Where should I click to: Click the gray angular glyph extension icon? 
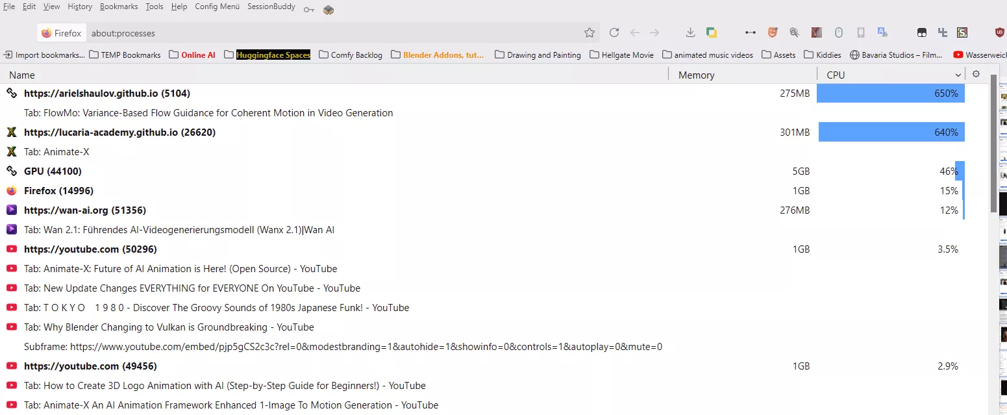tap(943, 32)
